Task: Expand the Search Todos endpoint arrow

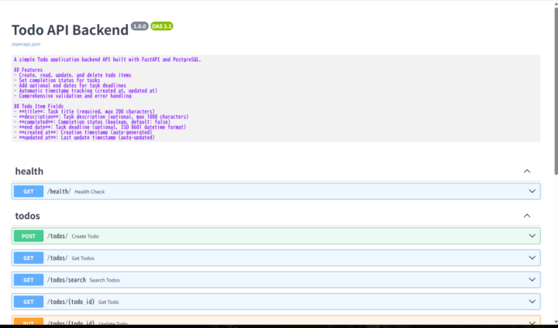Action: (532, 279)
